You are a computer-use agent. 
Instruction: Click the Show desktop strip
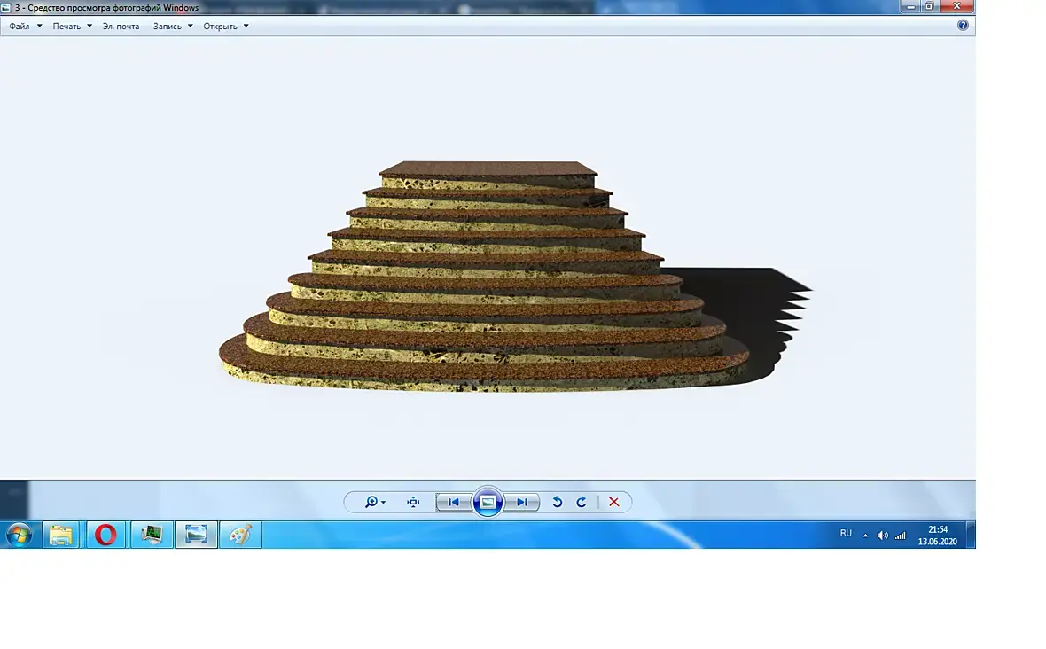coord(972,535)
